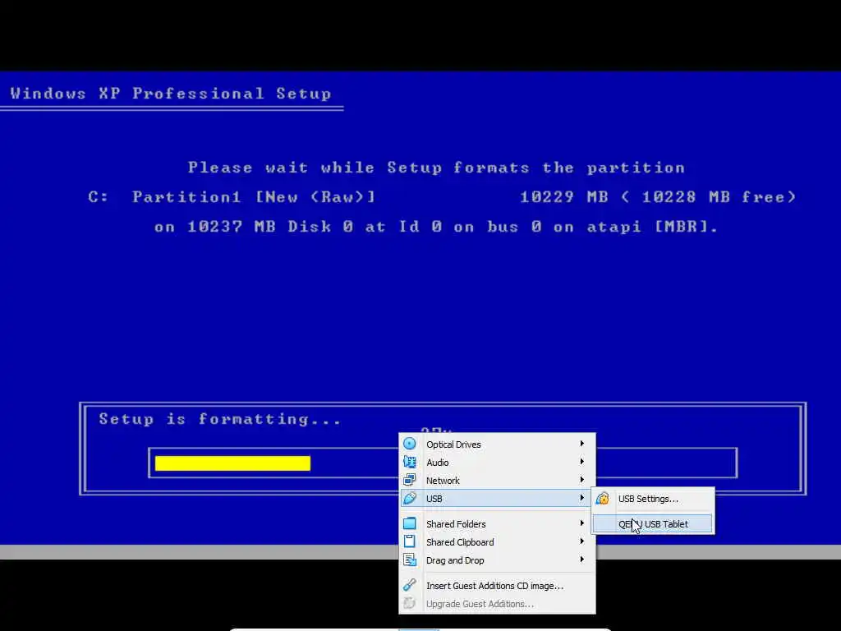Click the Audio card icon
The height and width of the screenshot is (631, 841).
click(410, 462)
